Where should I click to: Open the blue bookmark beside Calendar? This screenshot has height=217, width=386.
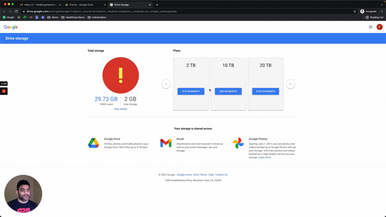click(43, 18)
